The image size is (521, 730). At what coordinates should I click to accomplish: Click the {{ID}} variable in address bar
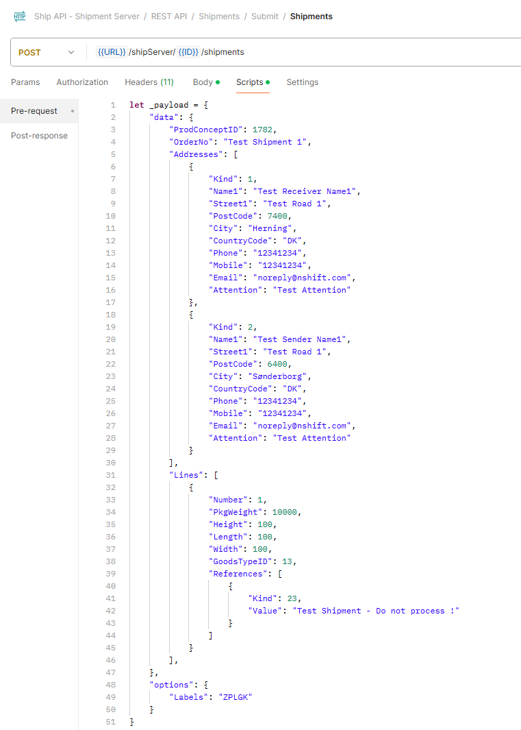click(188, 52)
